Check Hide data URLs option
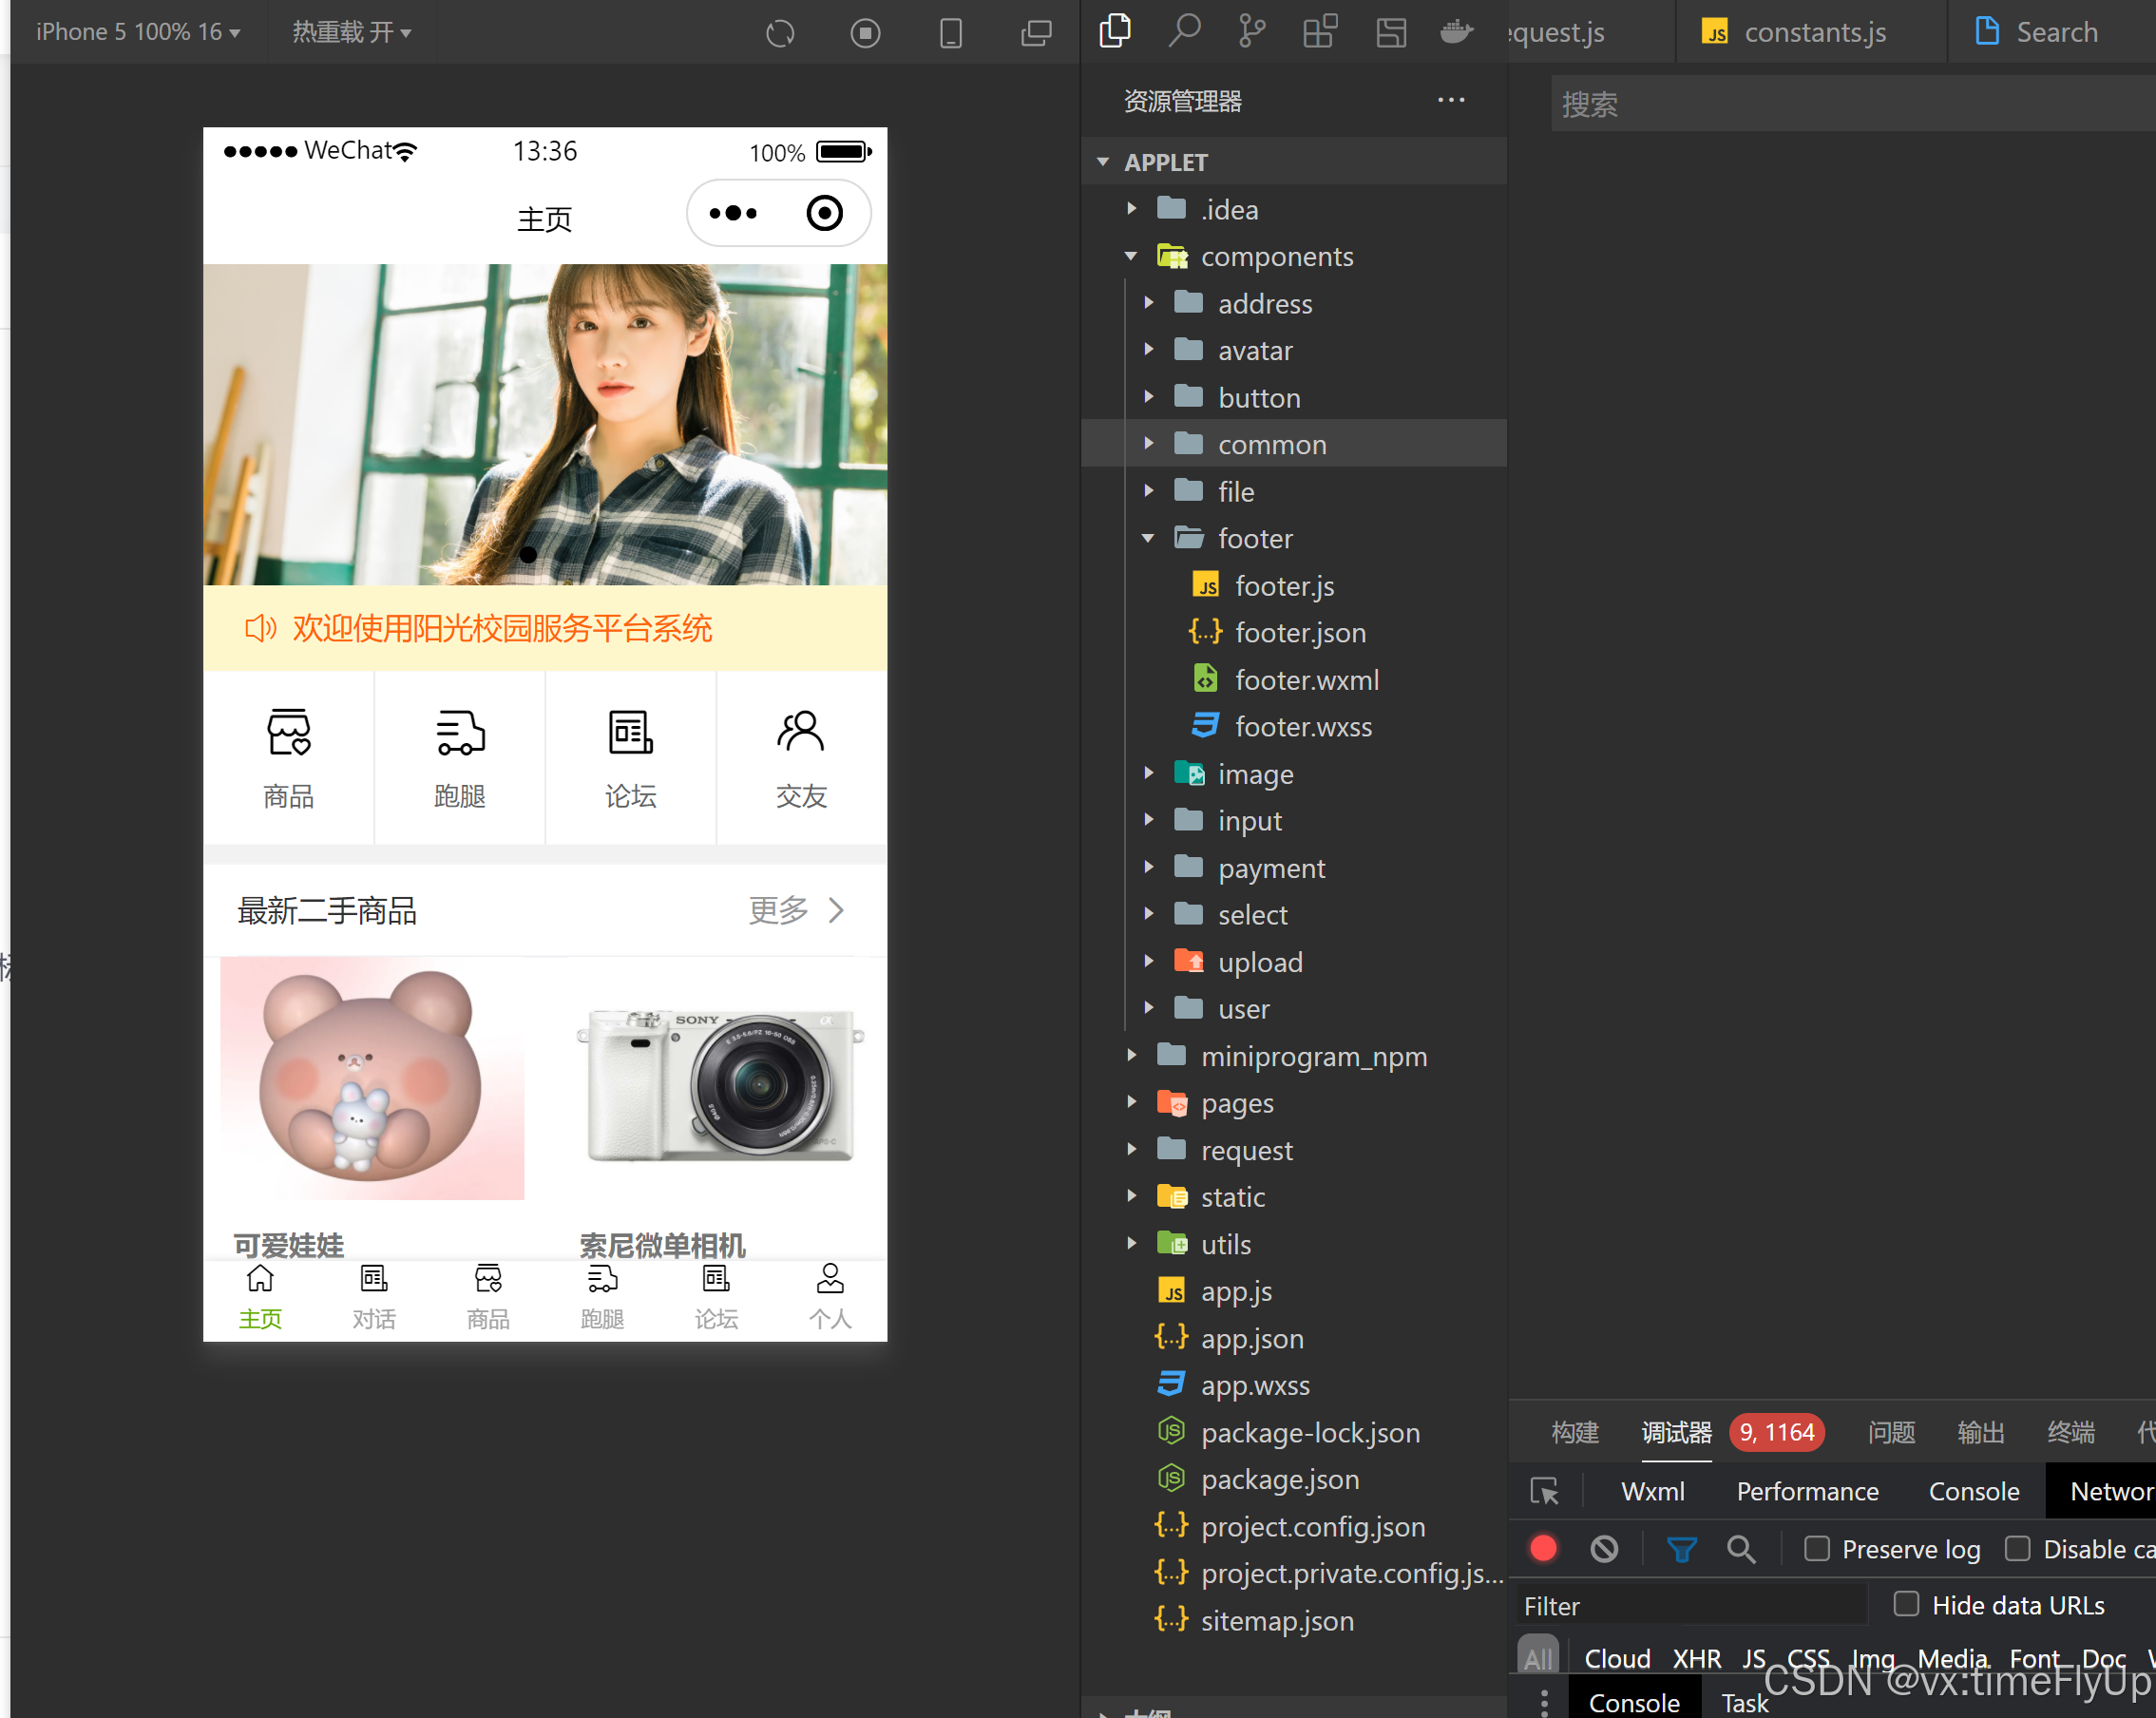Viewport: 2156px width, 1718px height. pos(1906,1605)
